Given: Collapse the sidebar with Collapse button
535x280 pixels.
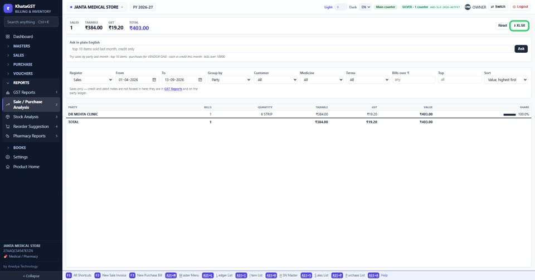Looking at the screenshot, I should 31,276.
